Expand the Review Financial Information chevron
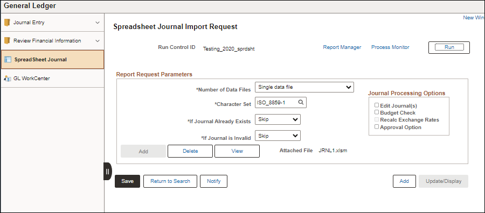Viewport: 485px width, 213px height. pyautogui.click(x=98, y=41)
